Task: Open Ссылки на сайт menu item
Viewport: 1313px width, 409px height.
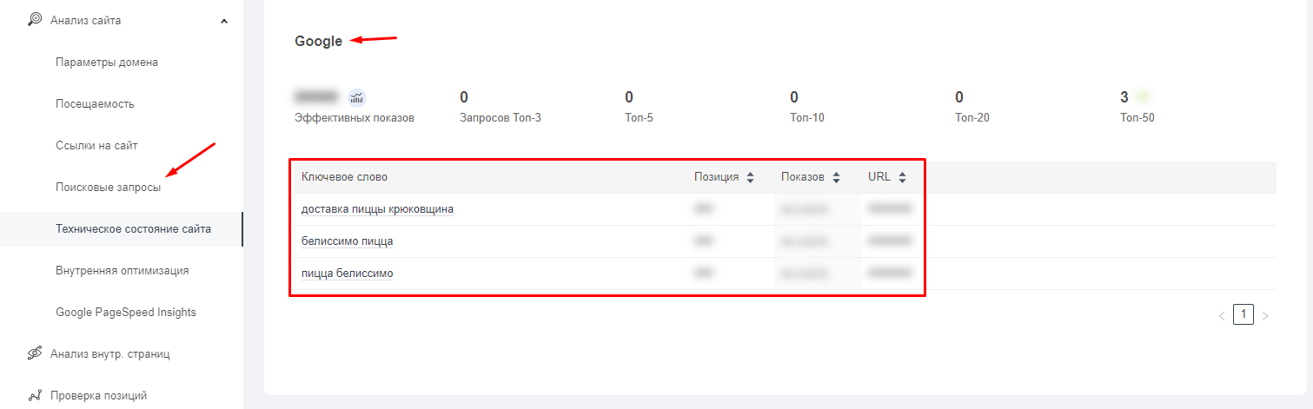Action: pos(96,146)
